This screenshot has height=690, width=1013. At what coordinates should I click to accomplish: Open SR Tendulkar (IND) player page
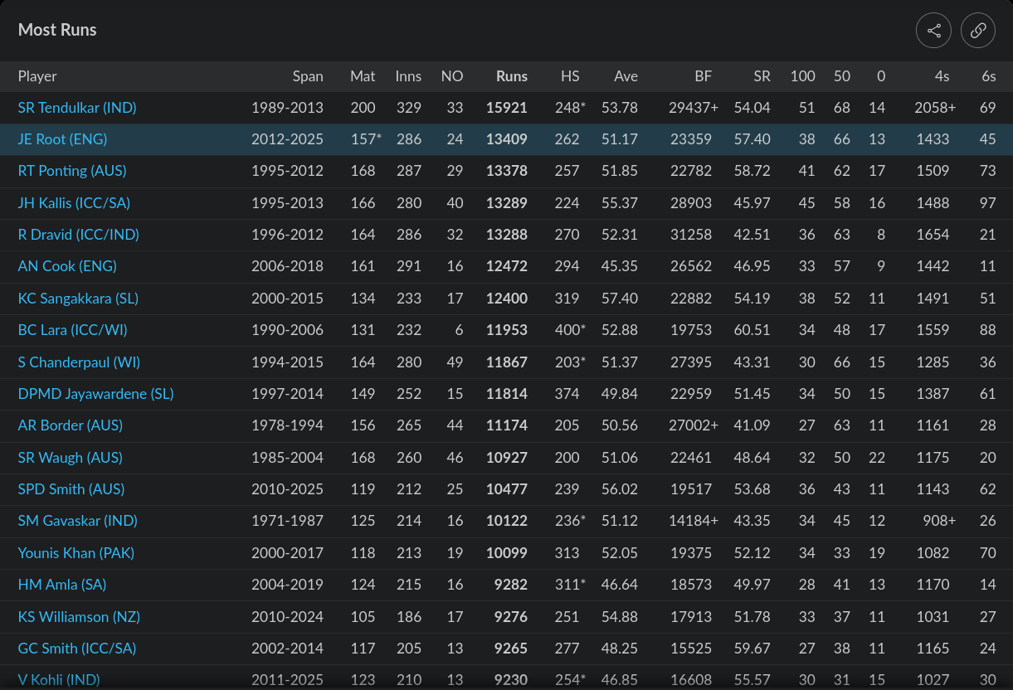(77, 108)
